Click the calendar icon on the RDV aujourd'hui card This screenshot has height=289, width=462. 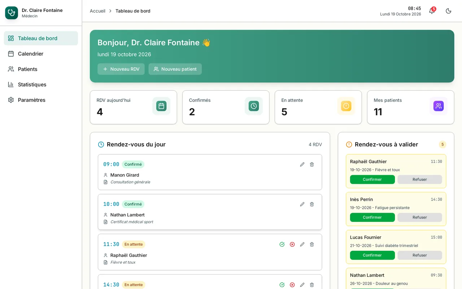click(x=161, y=106)
